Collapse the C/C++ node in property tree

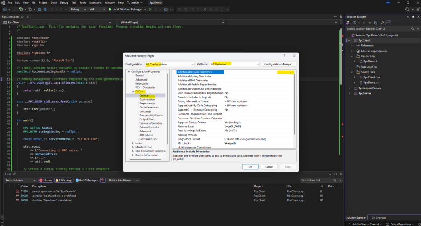[133, 92]
